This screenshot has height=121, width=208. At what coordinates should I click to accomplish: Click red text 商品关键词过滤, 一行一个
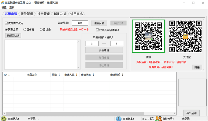[x=74, y=29]
